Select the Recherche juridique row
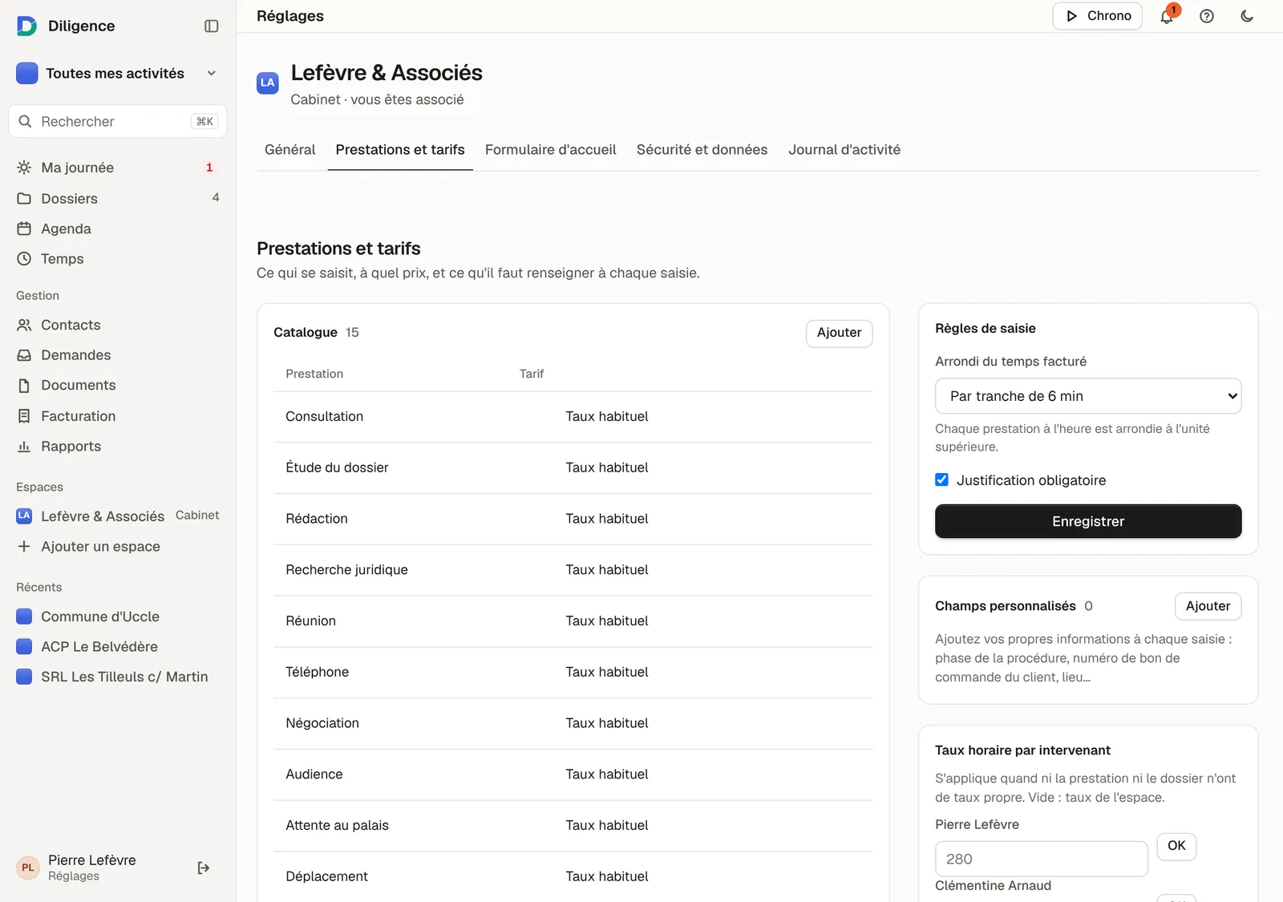This screenshot has height=902, width=1283. tap(573, 570)
